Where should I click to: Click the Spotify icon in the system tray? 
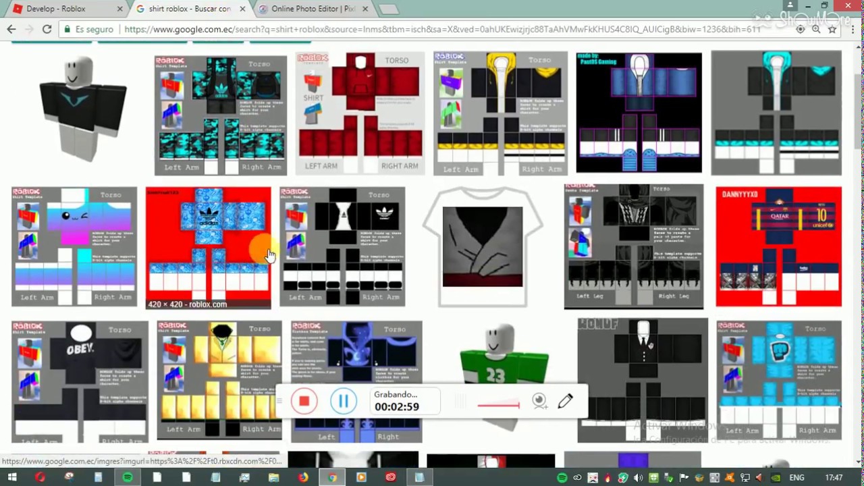[562, 478]
